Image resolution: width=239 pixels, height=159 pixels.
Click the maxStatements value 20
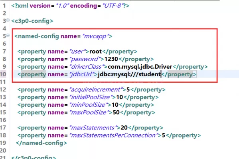point(124,128)
